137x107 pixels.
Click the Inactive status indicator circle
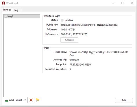pos(62,20)
